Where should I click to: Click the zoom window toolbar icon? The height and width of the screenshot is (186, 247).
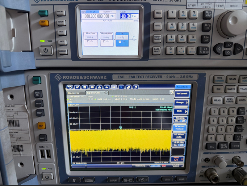[128, 87]
